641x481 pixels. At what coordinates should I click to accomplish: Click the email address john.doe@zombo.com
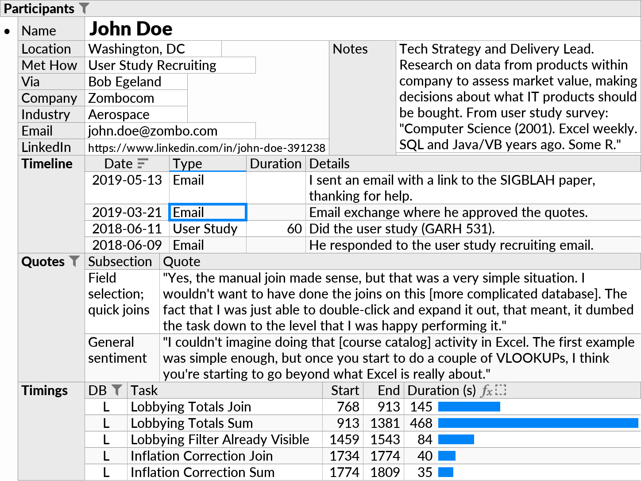(153, 131)
